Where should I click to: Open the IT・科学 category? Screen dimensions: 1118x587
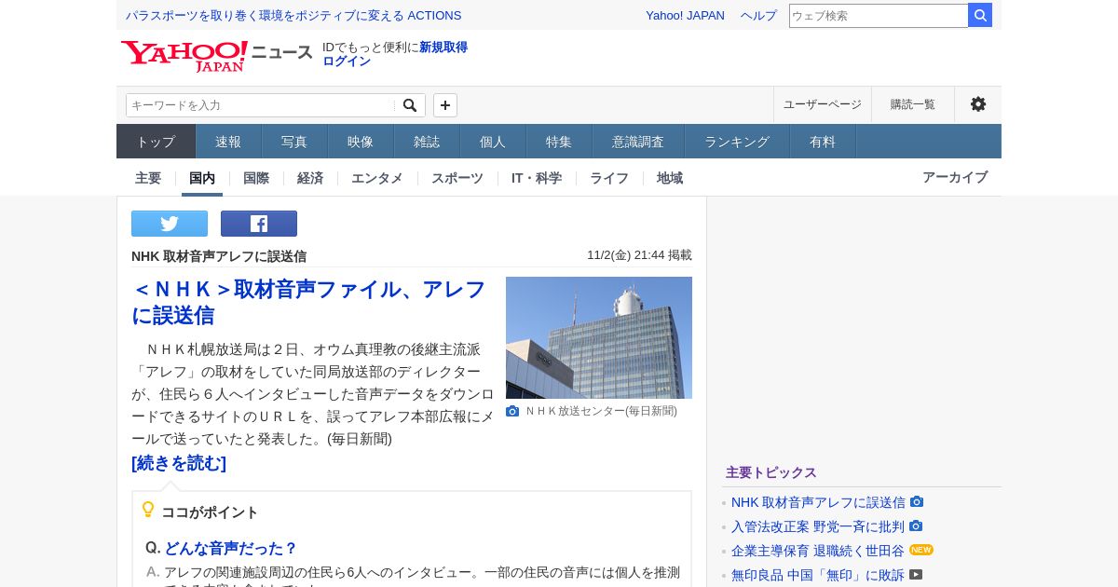tap(537, 178)
